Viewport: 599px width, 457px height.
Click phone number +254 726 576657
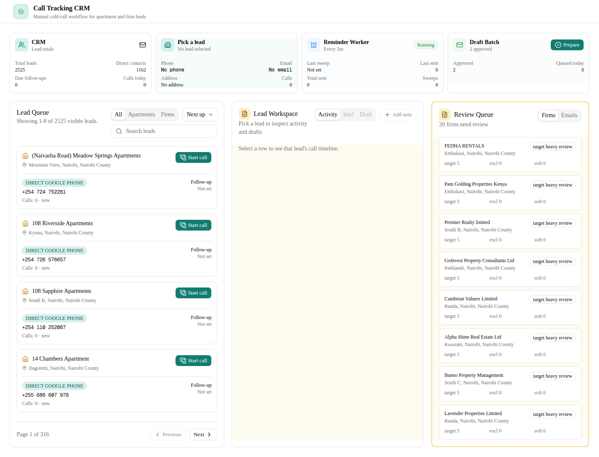coord(44,260)
